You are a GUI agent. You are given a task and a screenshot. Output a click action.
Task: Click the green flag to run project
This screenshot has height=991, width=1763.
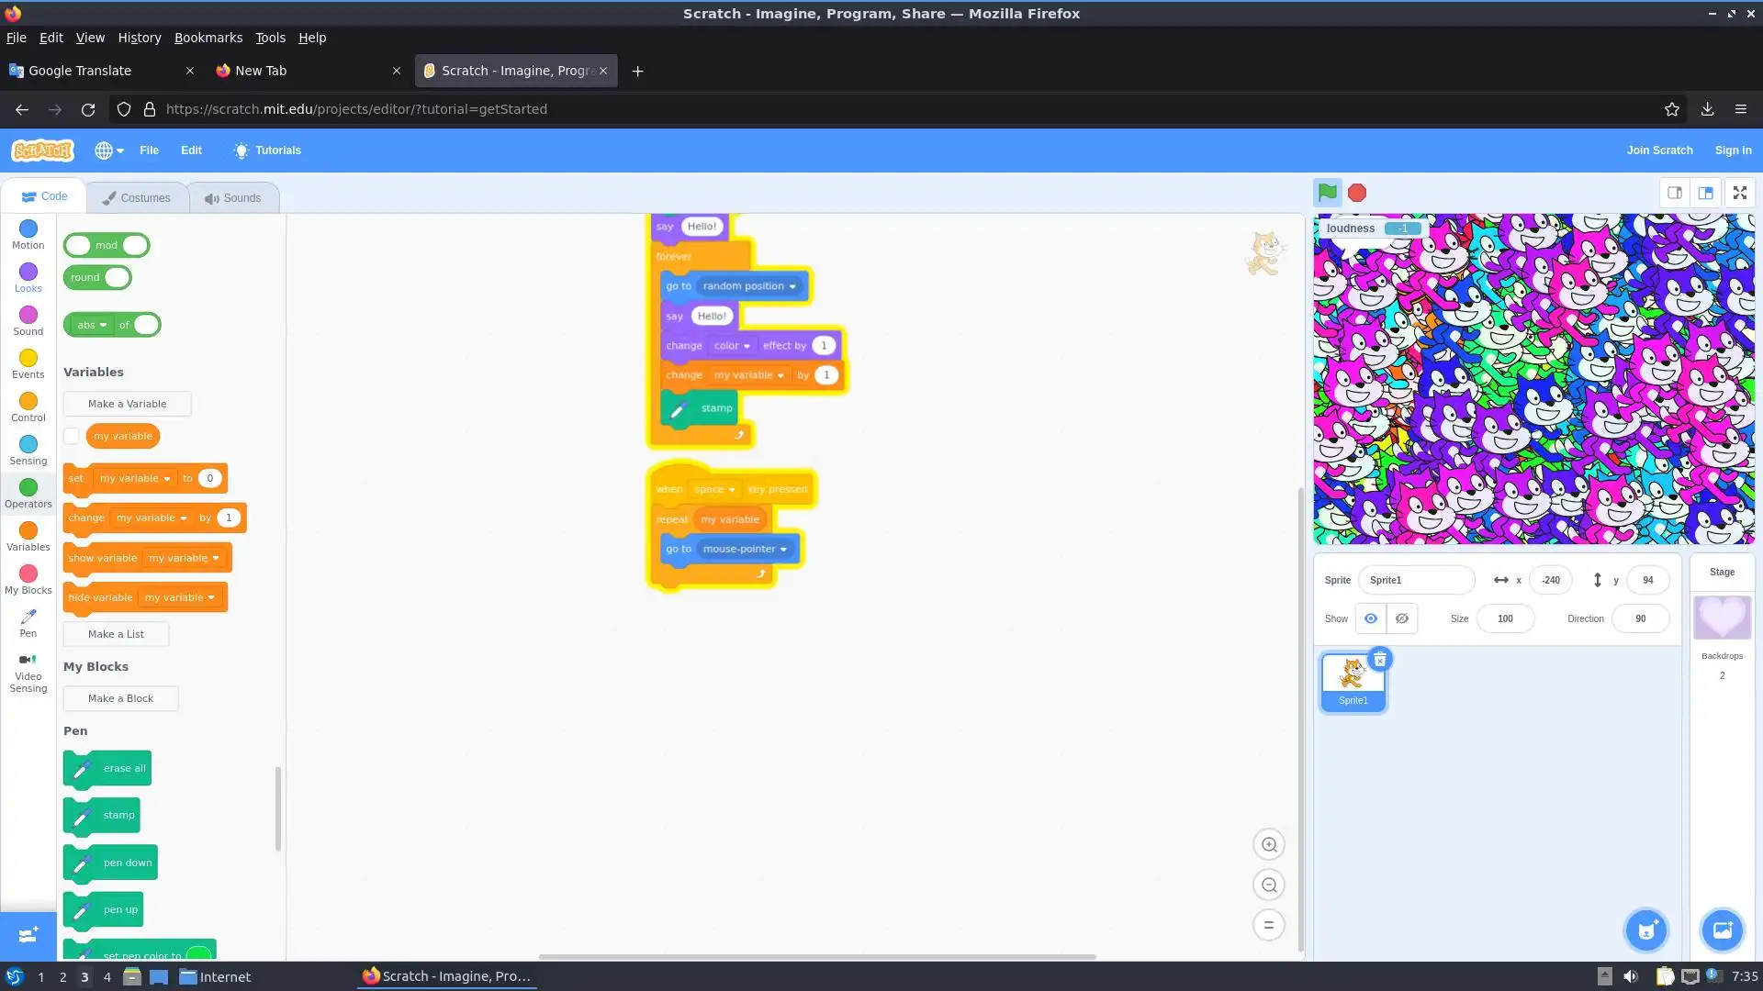tap(1327, 193)
